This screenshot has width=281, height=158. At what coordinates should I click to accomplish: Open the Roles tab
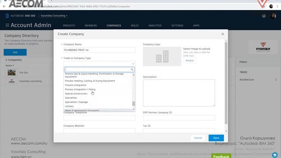[x=135, y=25]
